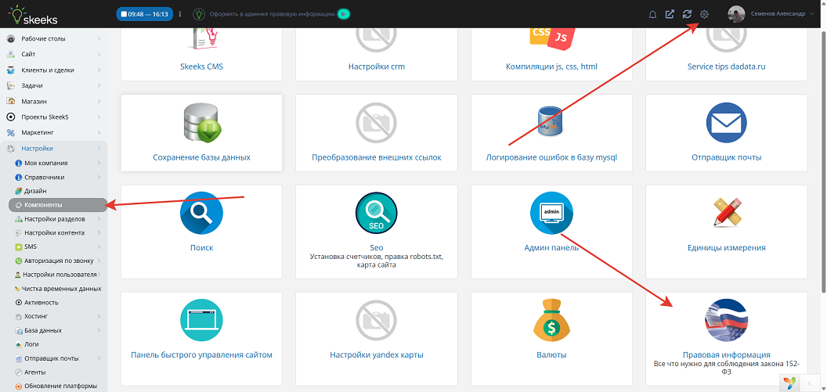The width and height of the screenshot is (827, 392).
Task: Expand the Хостинг chevron
Action: click(99, 317)
